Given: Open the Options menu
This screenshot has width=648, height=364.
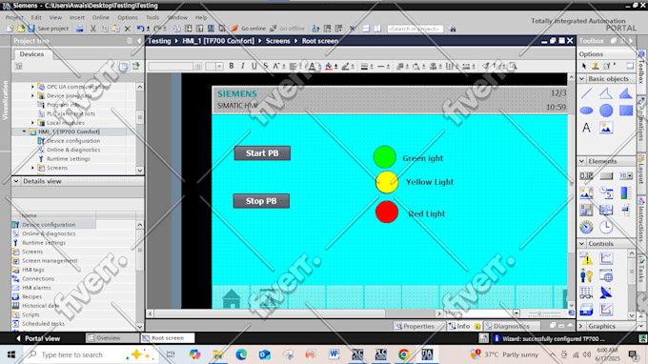Looking at the screenshot, I should coord(128,17).
